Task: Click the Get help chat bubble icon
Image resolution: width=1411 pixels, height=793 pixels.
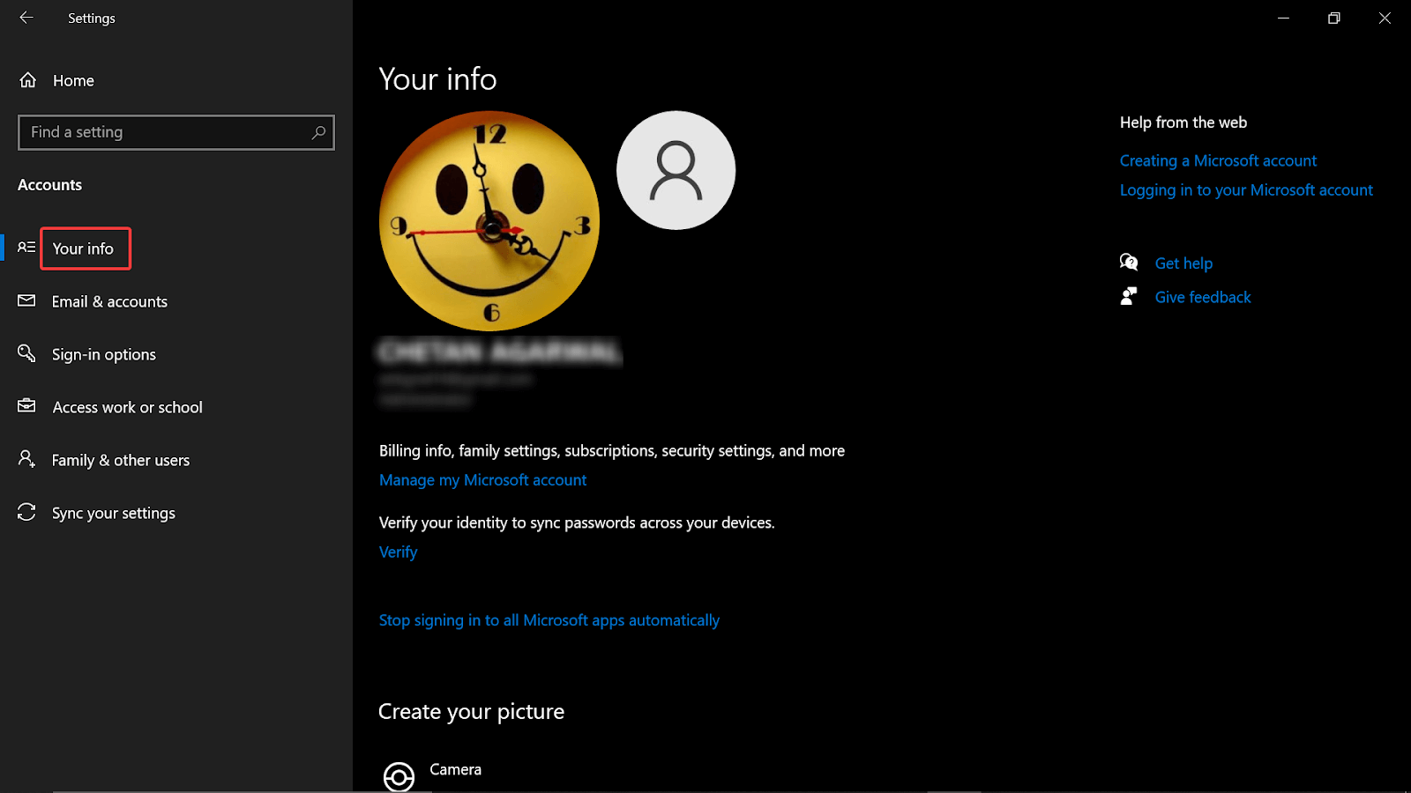Action: (x=1130, y=262)
